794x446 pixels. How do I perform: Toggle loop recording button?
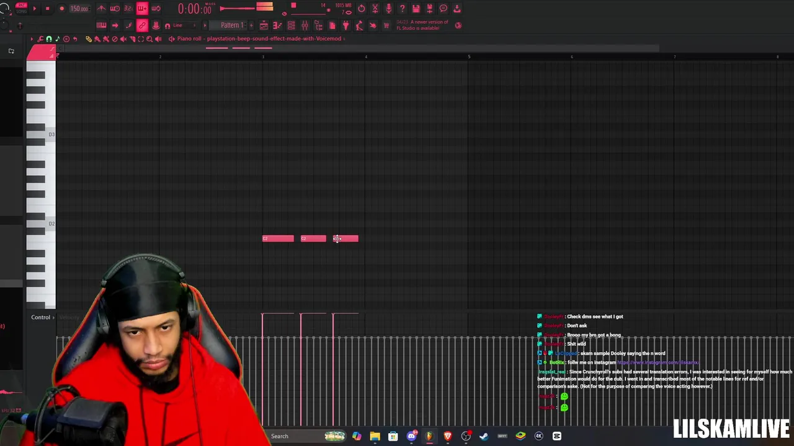(x=156, y=9)
